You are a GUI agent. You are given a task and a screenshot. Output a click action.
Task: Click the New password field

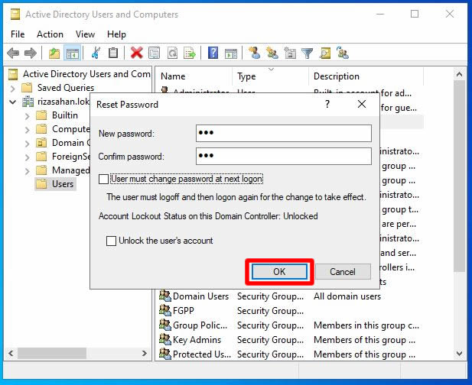point(284,133)
